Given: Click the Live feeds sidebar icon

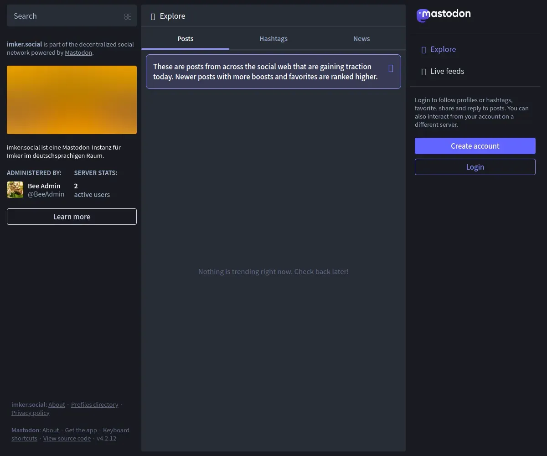Looking at the screenshot, I should [x=423, y=72].
